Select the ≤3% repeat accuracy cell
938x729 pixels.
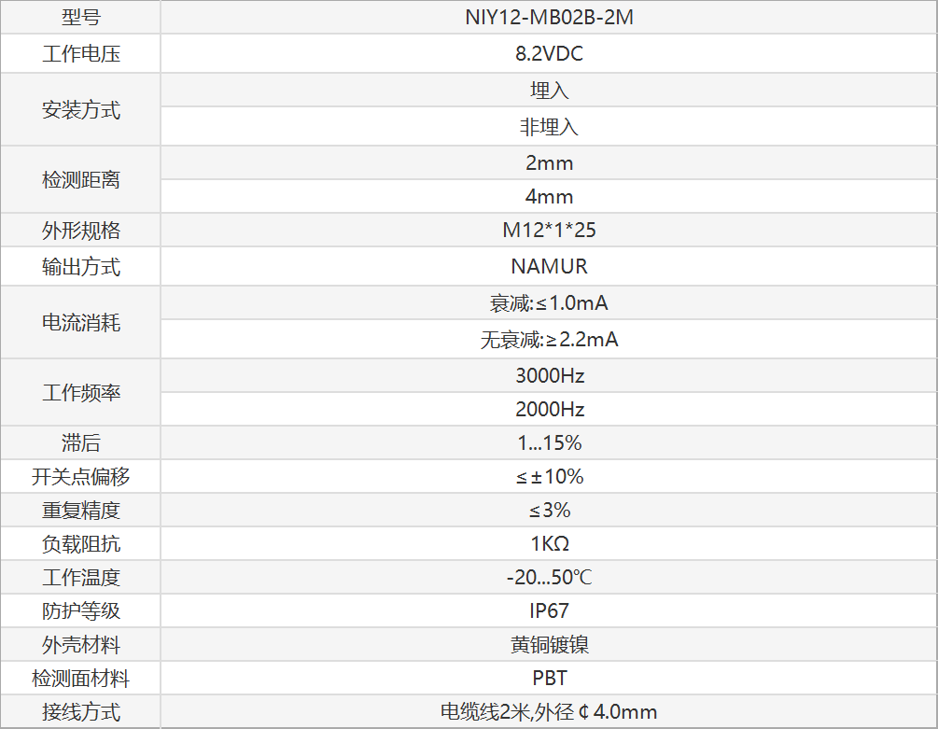[549, 511]
